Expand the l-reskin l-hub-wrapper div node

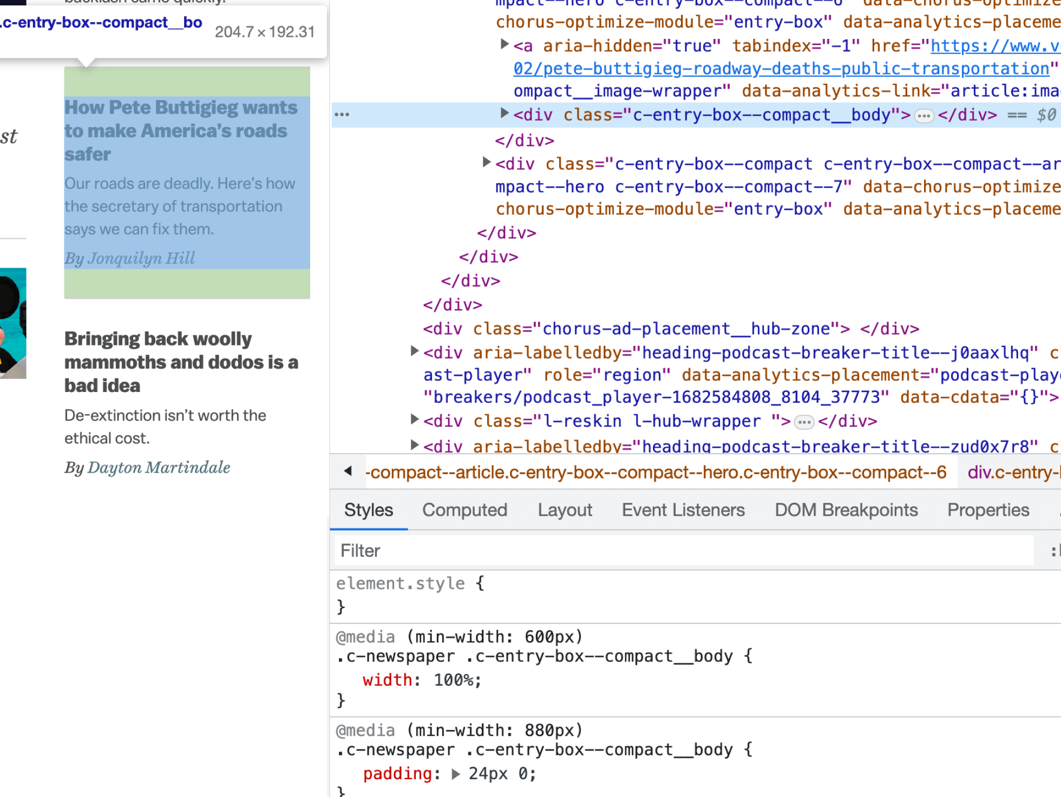[414, 420]
